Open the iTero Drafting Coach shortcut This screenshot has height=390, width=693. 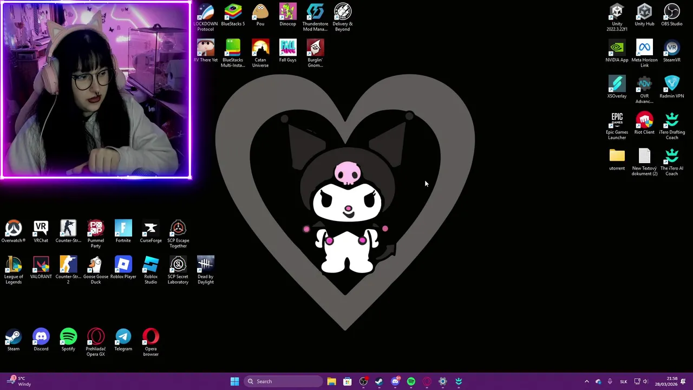(672, 126)
